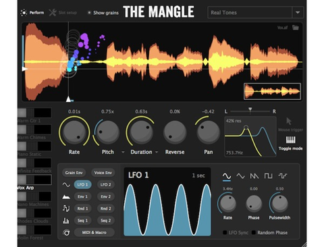Enable Mouse trigger cursor icon

click(289, 121)
